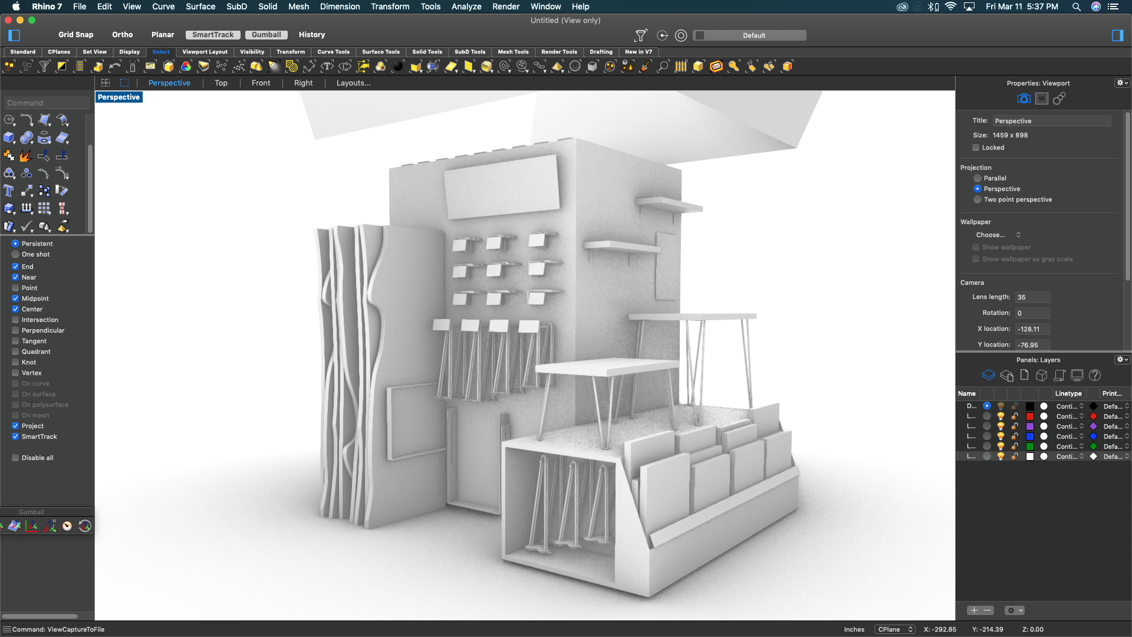
Task: Check the Disable all osnaps checkbox
Action: click(15, 458)
